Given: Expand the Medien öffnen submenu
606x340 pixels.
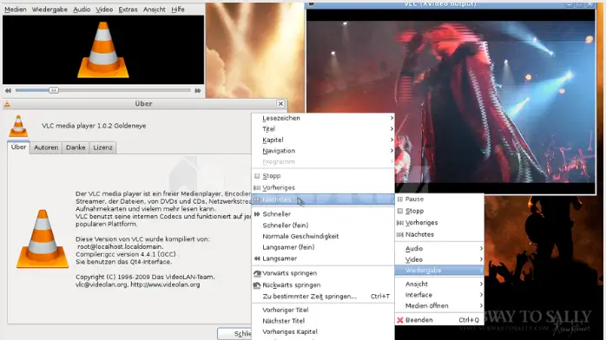Looking at the screenshot, I should (439, 305).
